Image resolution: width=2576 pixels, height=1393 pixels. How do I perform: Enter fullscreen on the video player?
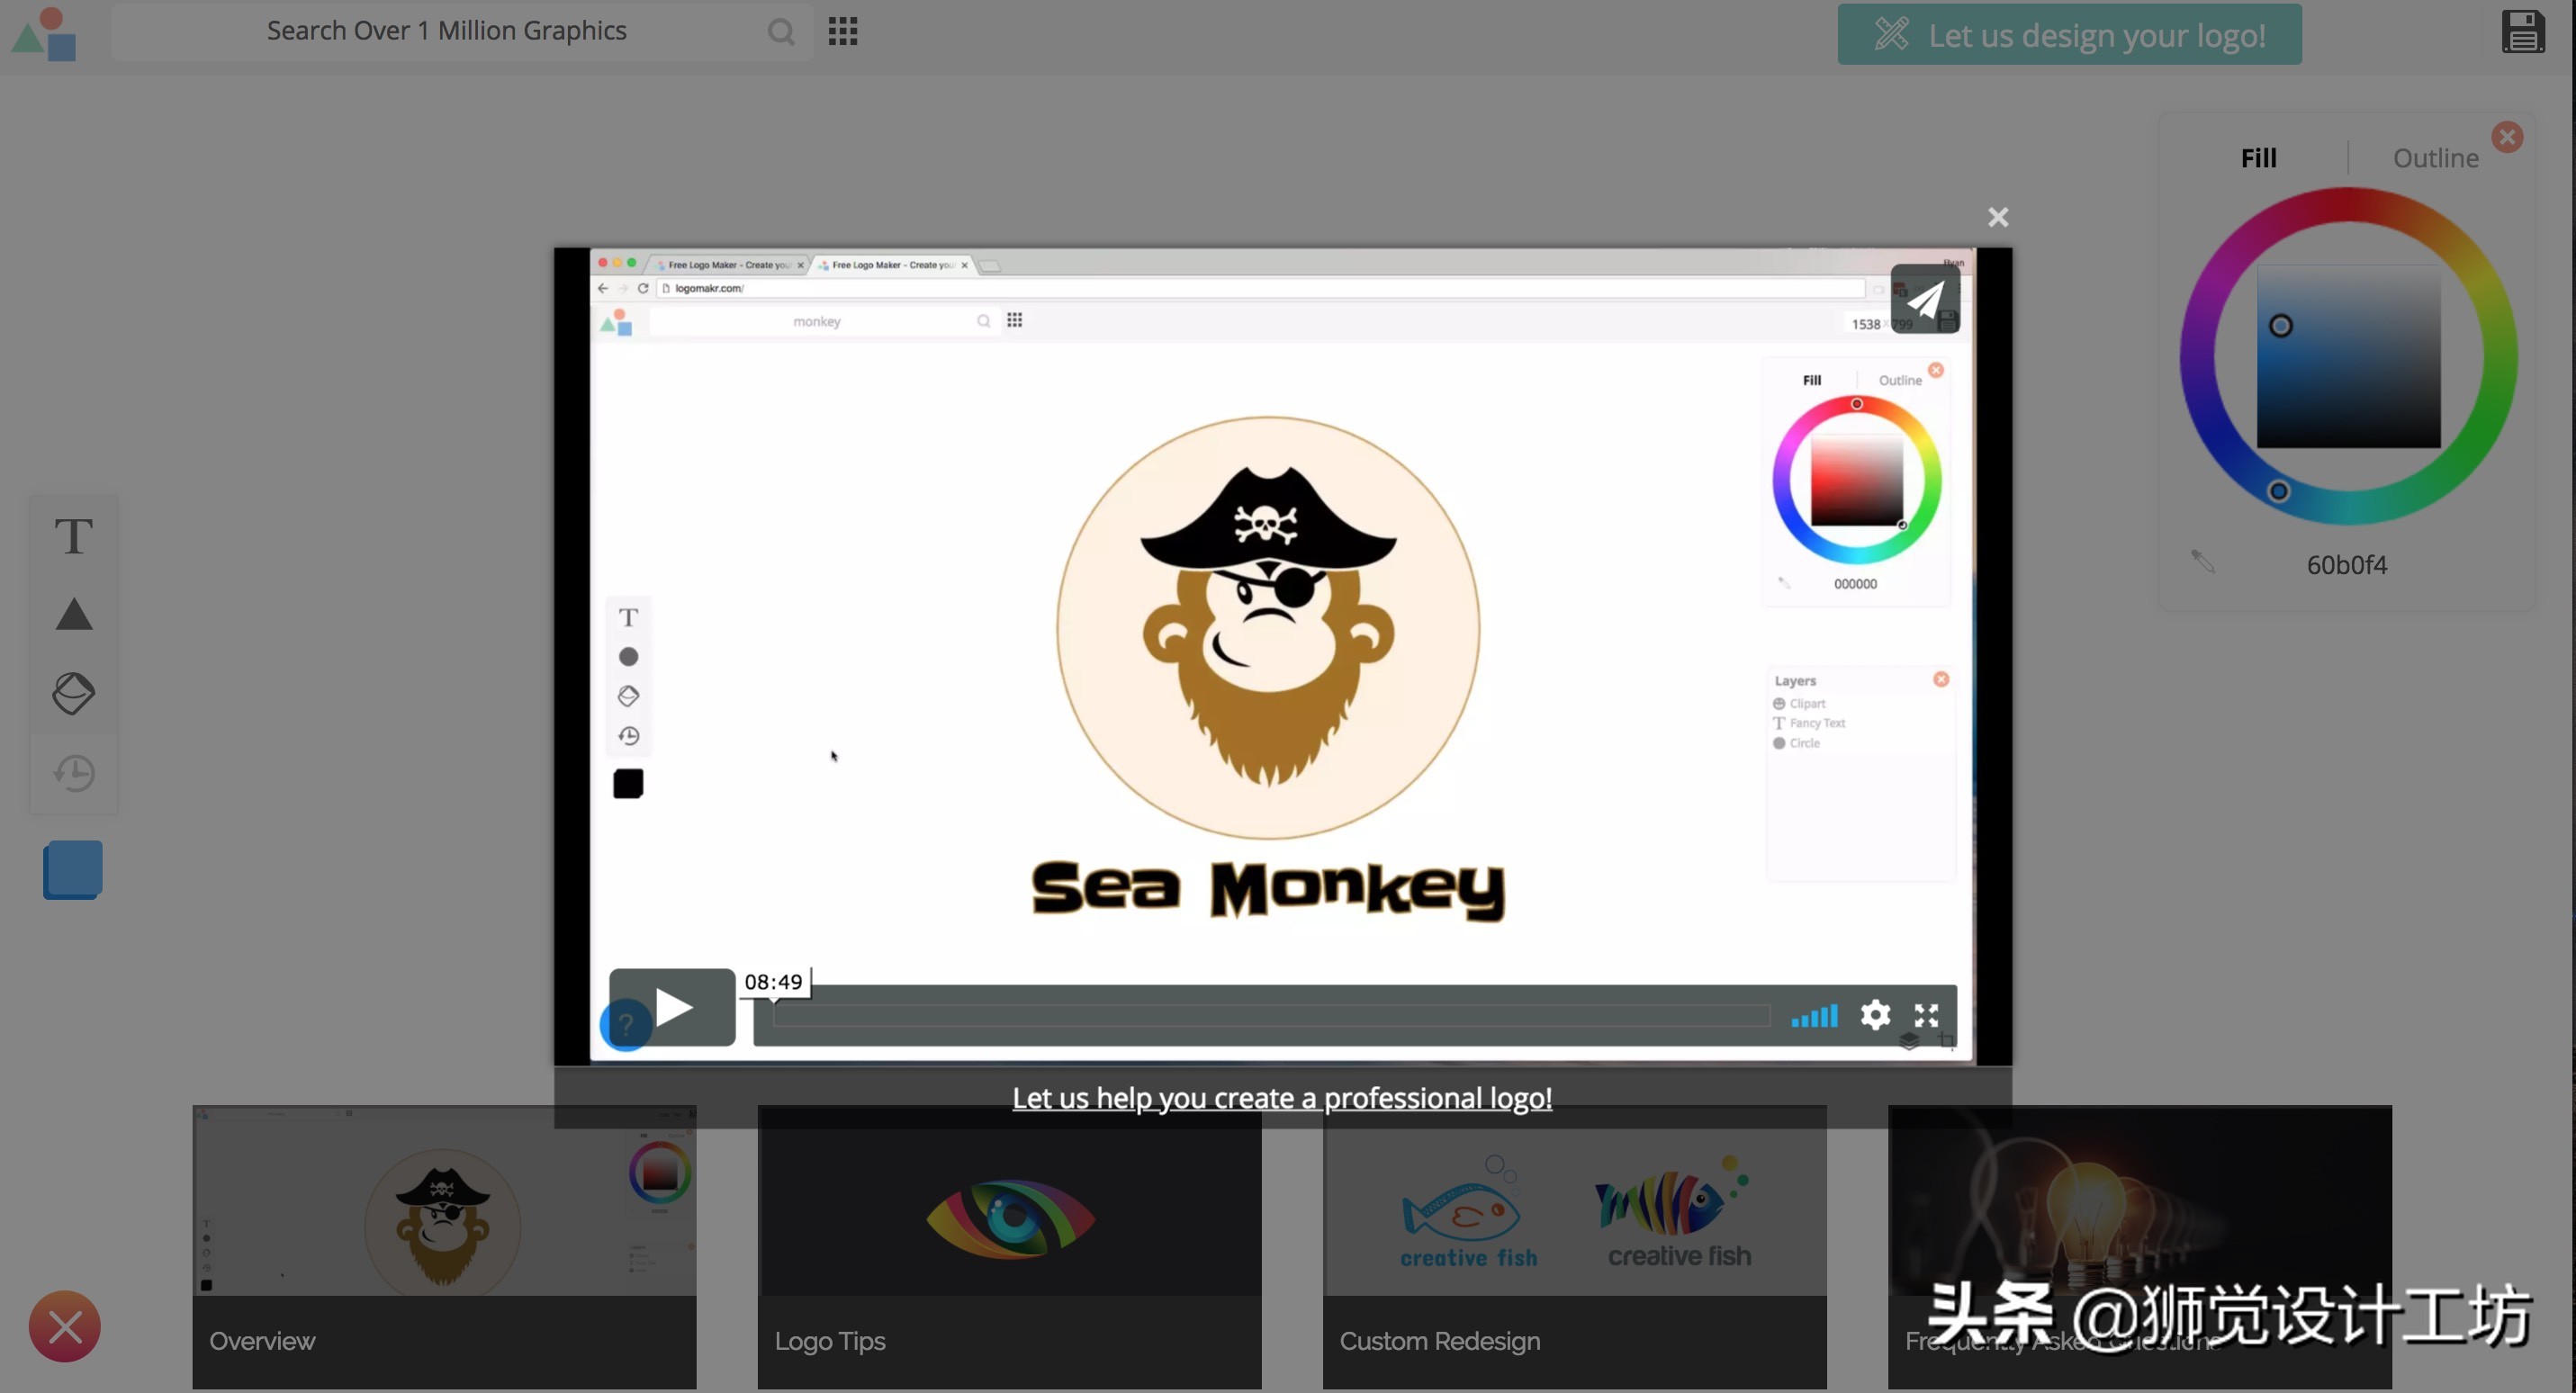tap(1926, 1015)
